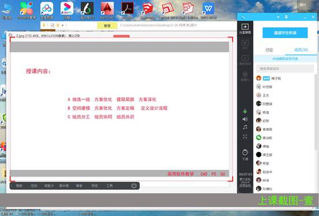
Task: Click the fullscreen expand icon in sidebar
Action: pyautogui.click(x=245, y=136)
